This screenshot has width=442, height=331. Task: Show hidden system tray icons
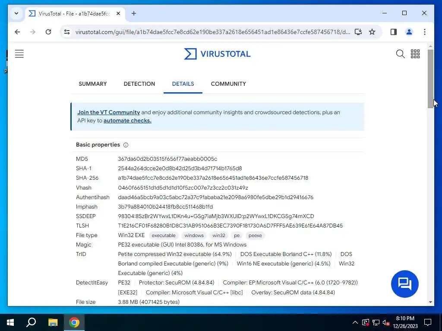click(355, 322)
